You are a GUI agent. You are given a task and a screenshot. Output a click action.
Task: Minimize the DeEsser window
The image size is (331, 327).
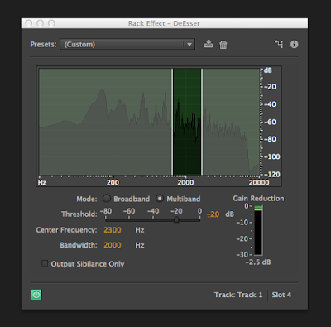point(40,23)
